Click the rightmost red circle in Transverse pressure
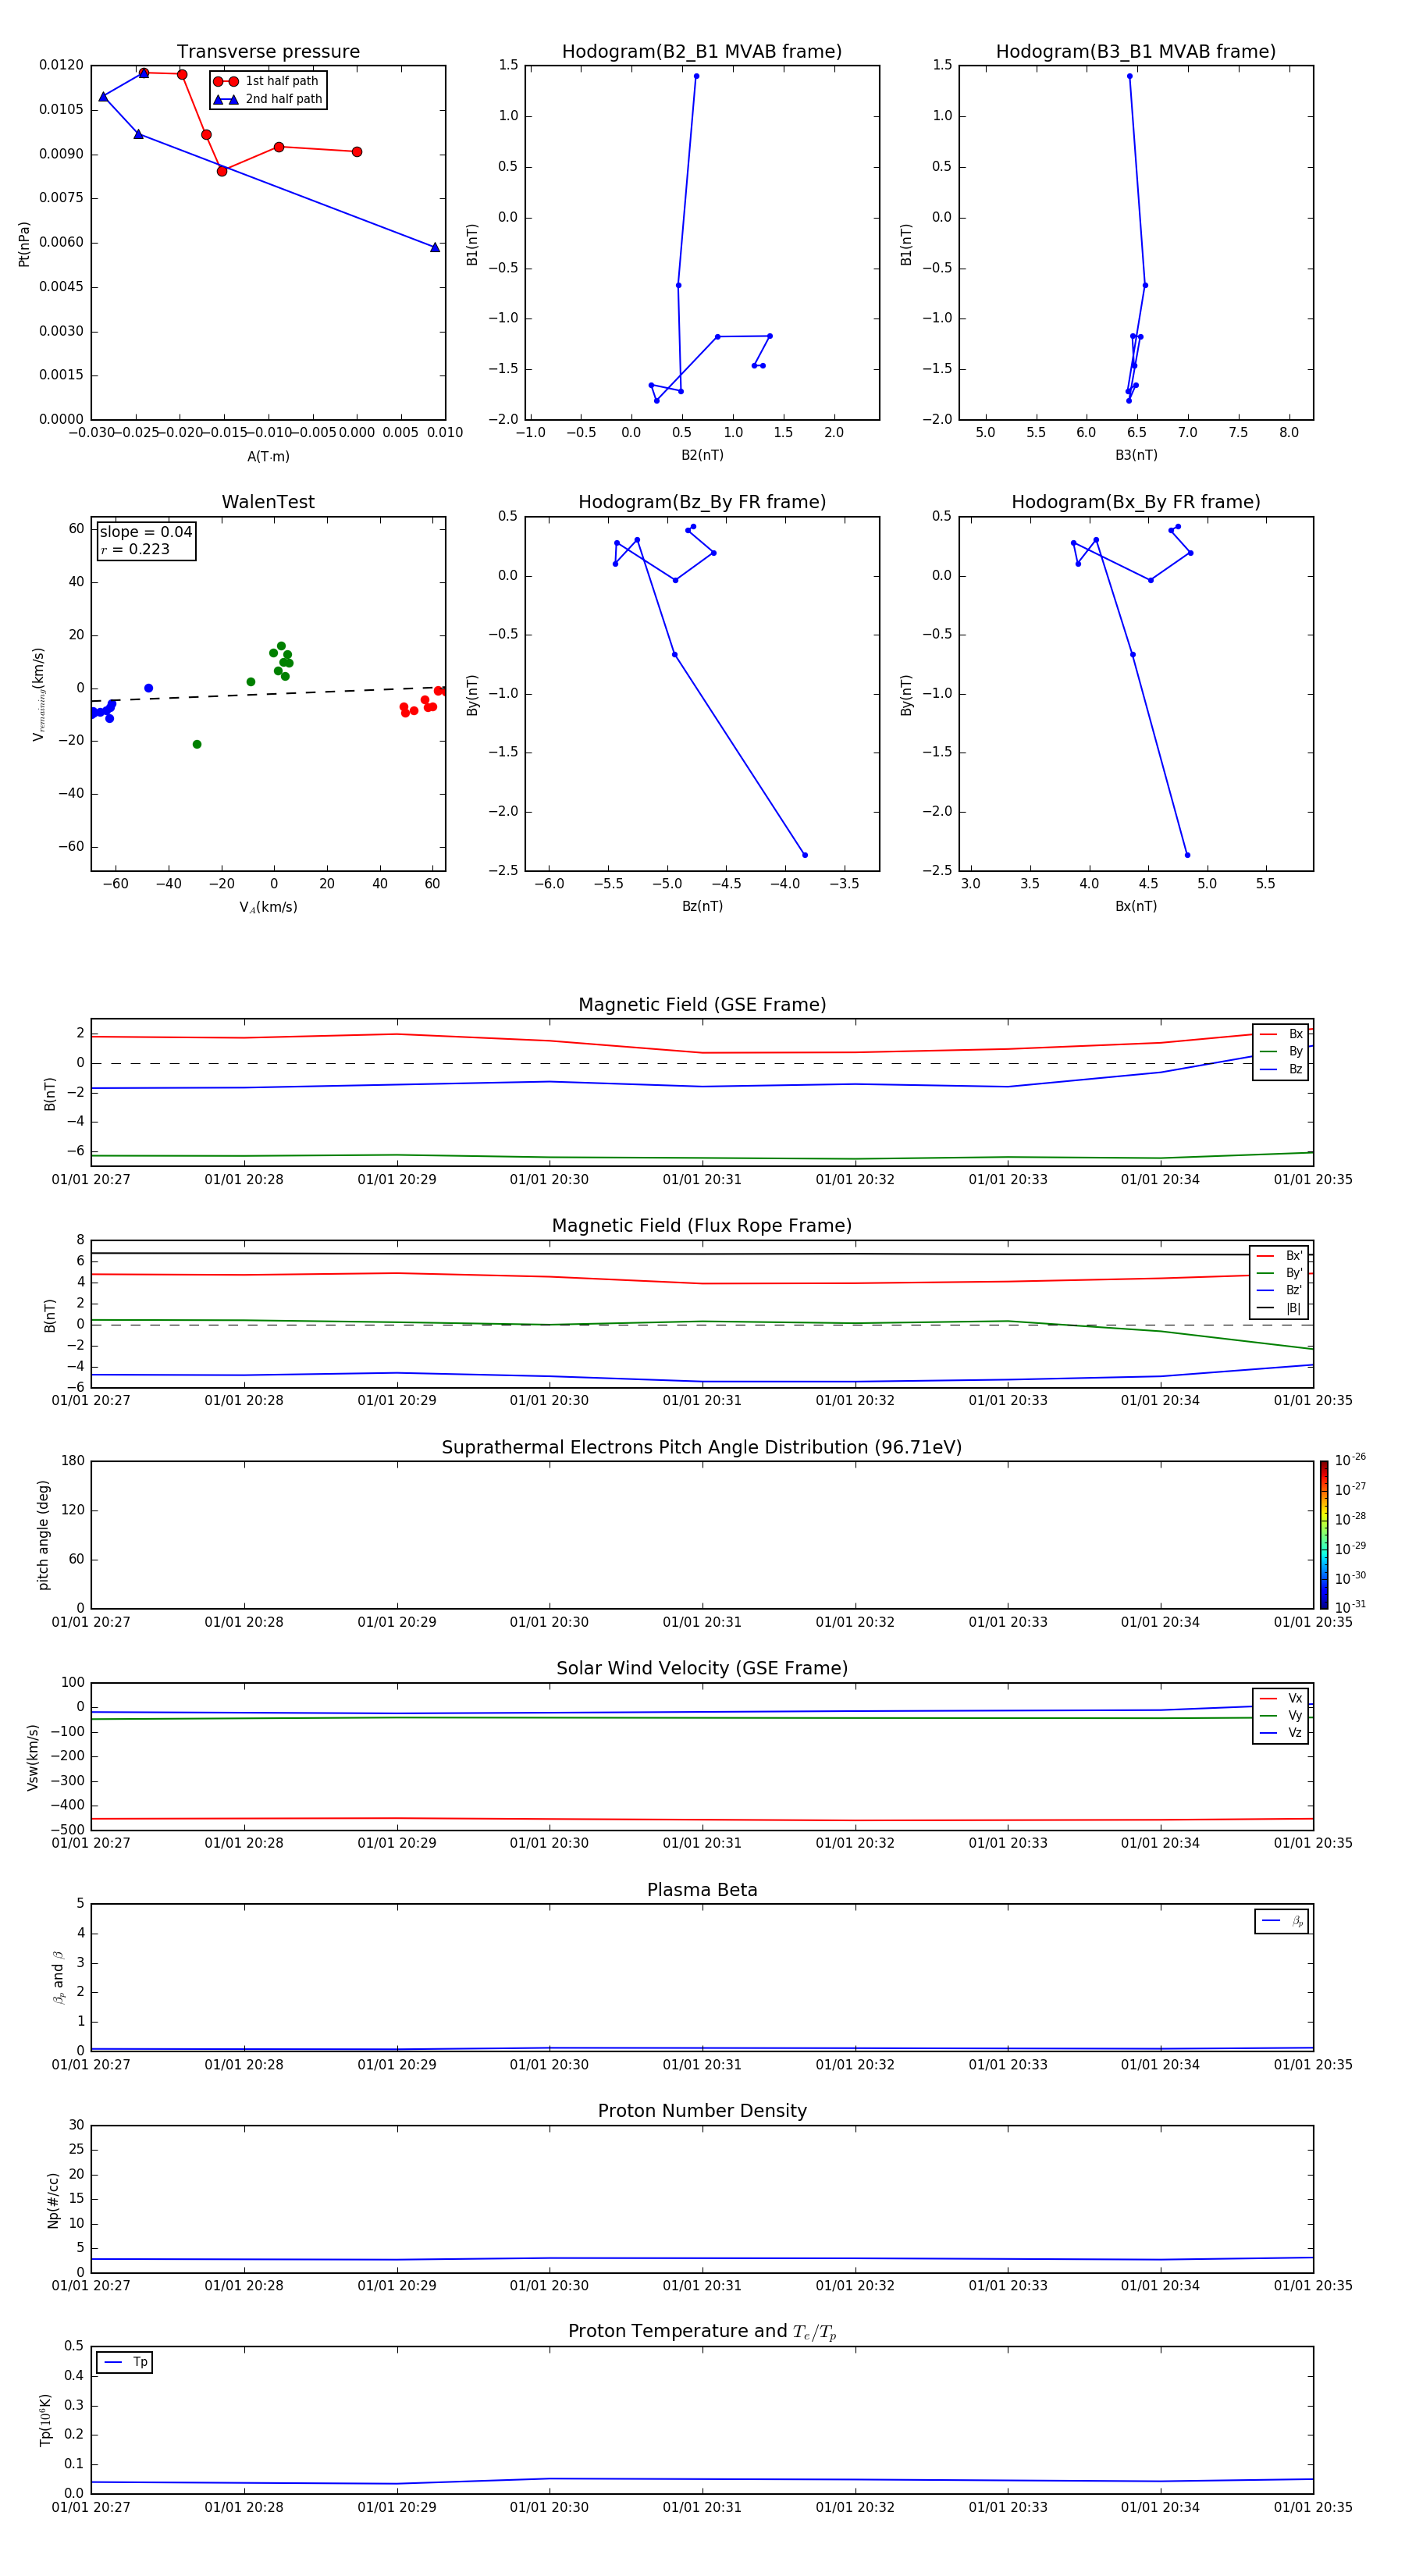The image size is (1405, 2576). [x=357, y=152]
